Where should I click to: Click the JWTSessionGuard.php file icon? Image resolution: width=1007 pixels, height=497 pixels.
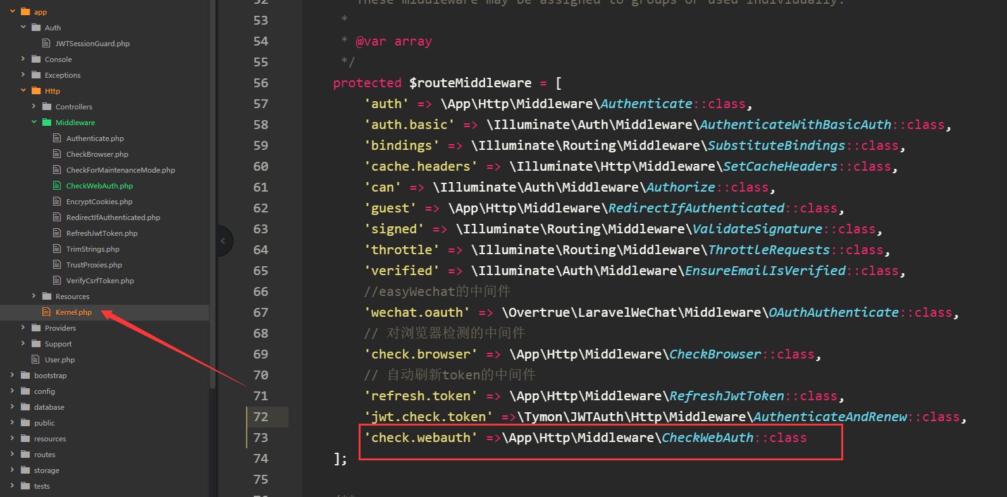coord(46,43)
